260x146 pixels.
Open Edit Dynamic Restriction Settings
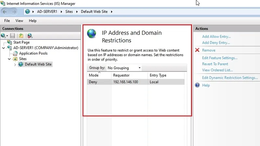point(230,78)
